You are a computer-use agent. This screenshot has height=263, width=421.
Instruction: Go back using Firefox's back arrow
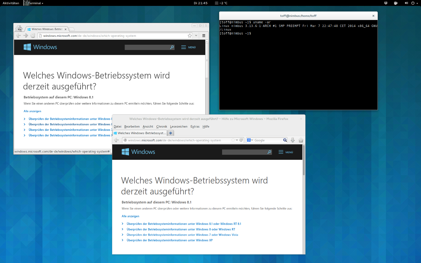coord(116,140)
